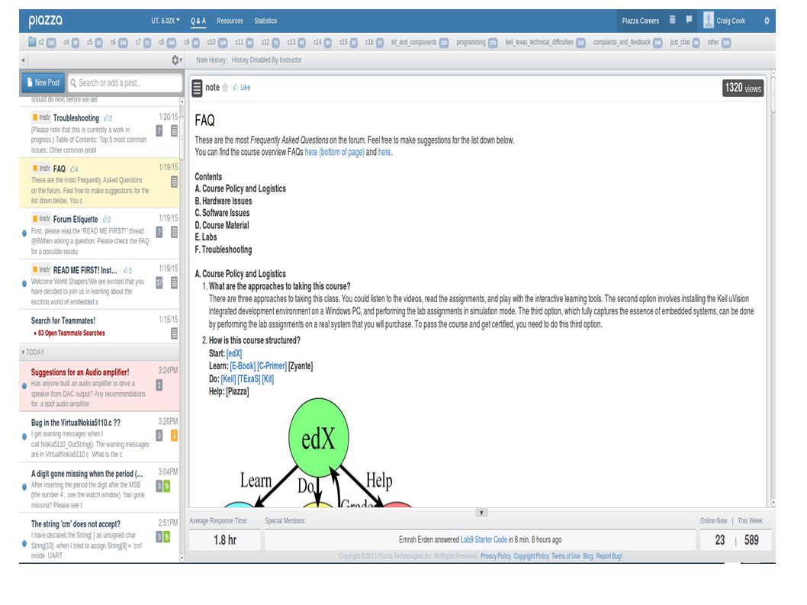Follow the second 'here' FAQ link
This screenshot has width=807, height=605.
point(384,152)
